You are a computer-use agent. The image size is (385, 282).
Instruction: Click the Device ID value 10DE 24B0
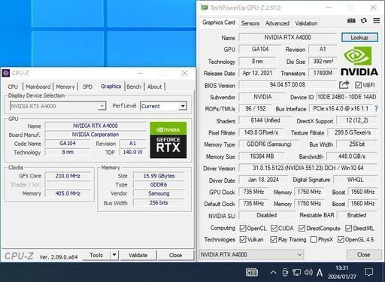(347, 97)
